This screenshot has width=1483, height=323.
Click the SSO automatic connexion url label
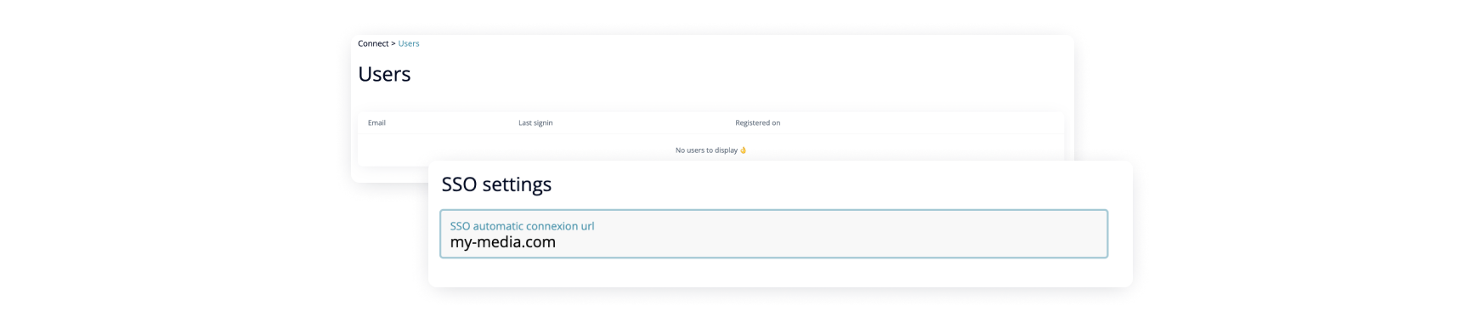pos(522,226)
